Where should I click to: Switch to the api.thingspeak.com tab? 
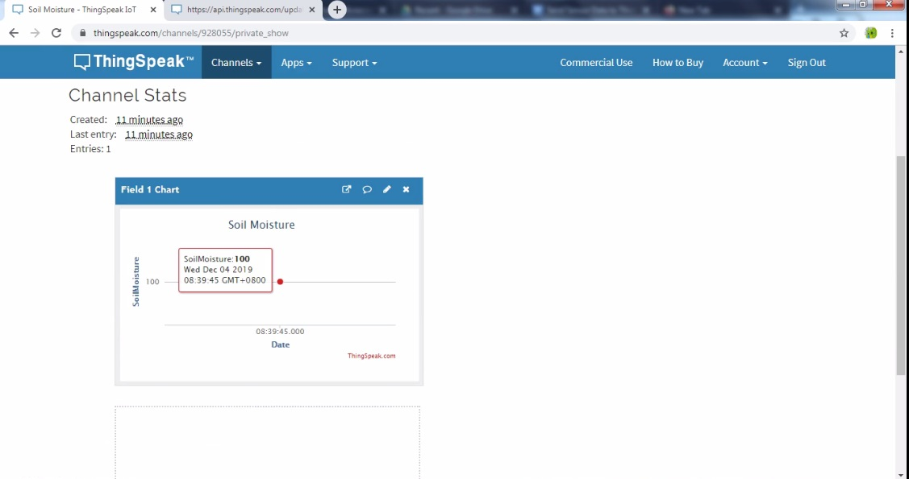[x=242, y=10]
